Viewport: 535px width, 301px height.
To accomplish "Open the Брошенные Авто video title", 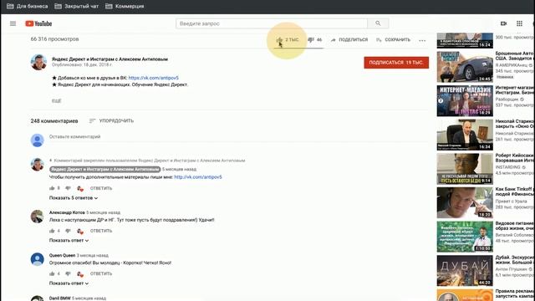I will coord(515,56).
